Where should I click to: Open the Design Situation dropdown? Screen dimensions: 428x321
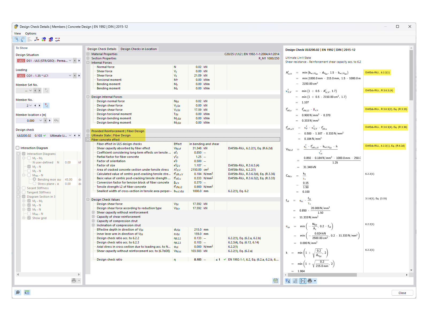(x=70, y=60)
